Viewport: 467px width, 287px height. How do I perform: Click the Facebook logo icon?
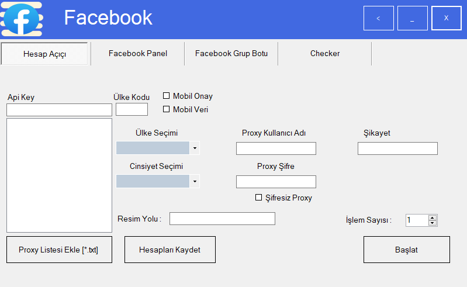click(22, 19)
